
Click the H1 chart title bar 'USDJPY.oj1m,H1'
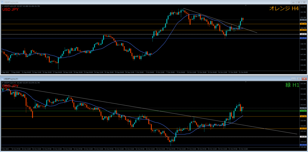[x=11, y=79]
